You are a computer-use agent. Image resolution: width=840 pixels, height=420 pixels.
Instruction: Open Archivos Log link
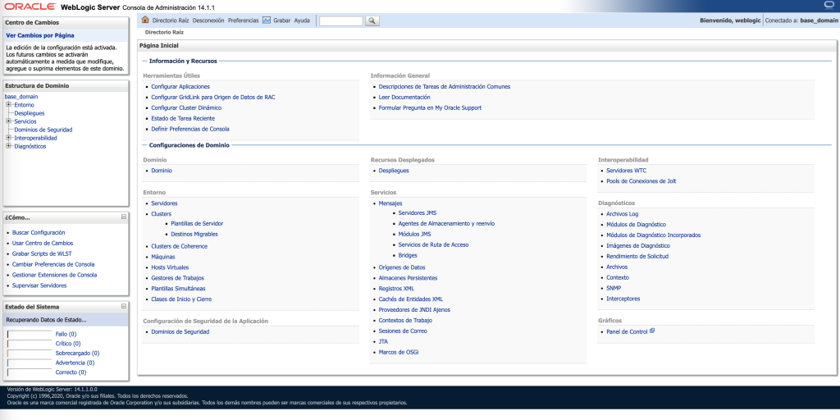[x=623, y=214]
